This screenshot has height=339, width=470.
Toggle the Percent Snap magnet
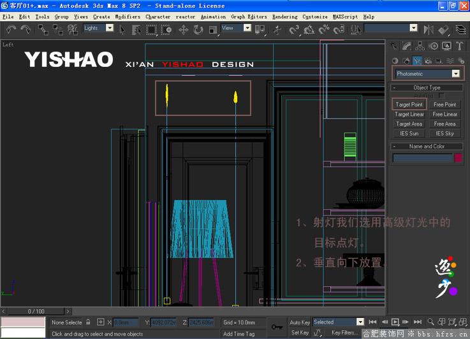(x=324, y=30)
